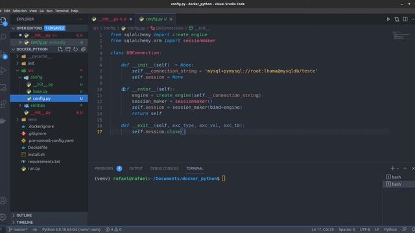
Task: Run the Python file with play icon
Action: click(x=388, y=19)
